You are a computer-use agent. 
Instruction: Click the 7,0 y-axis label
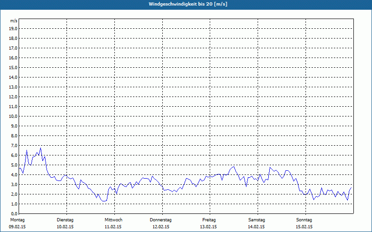pos(14,146)
